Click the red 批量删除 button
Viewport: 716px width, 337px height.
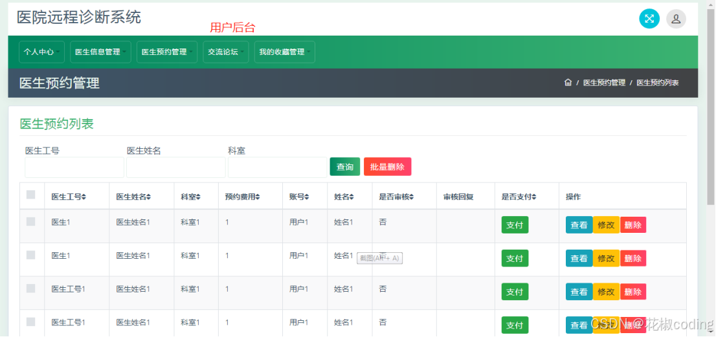(387, 167)
